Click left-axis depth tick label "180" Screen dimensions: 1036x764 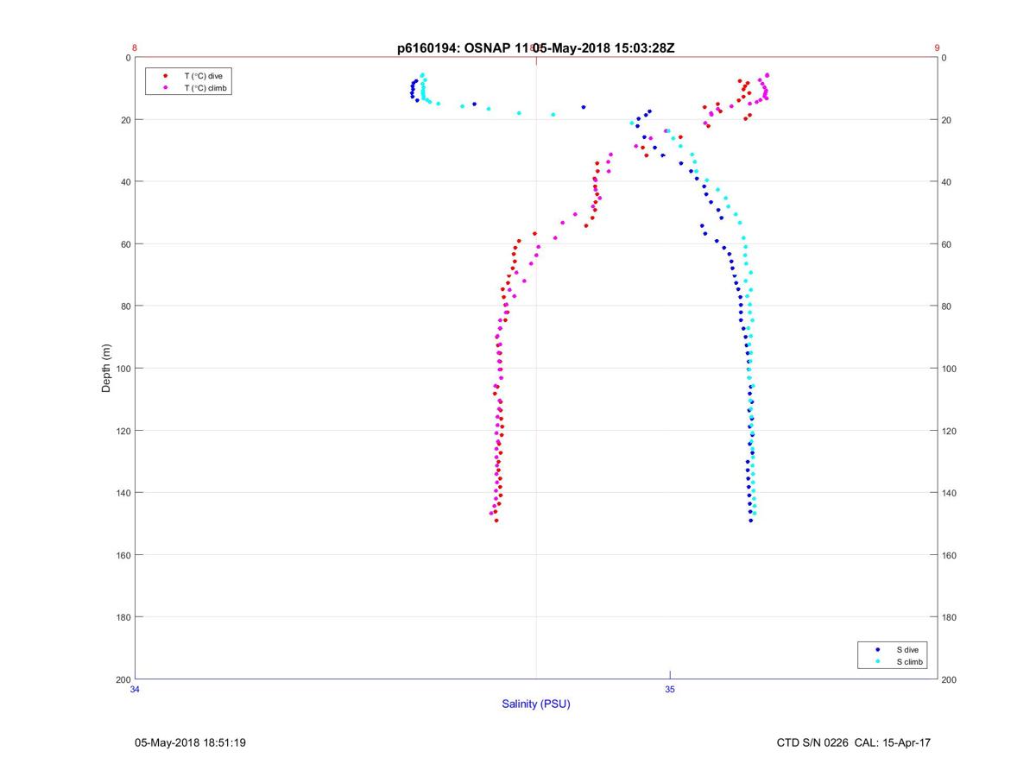pyautogui.click(x=123, y=617)
